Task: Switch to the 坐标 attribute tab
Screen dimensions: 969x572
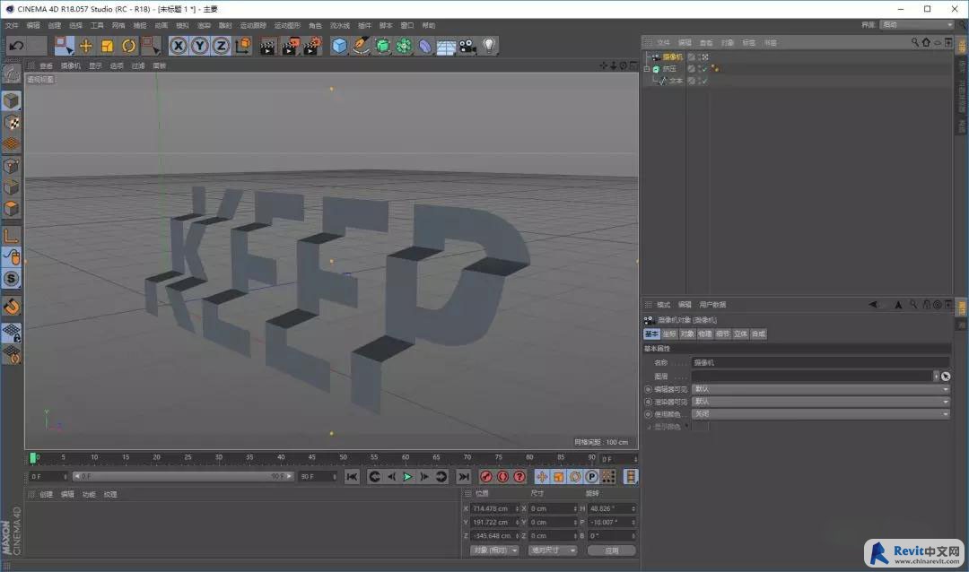Action: tap(669, 334)
